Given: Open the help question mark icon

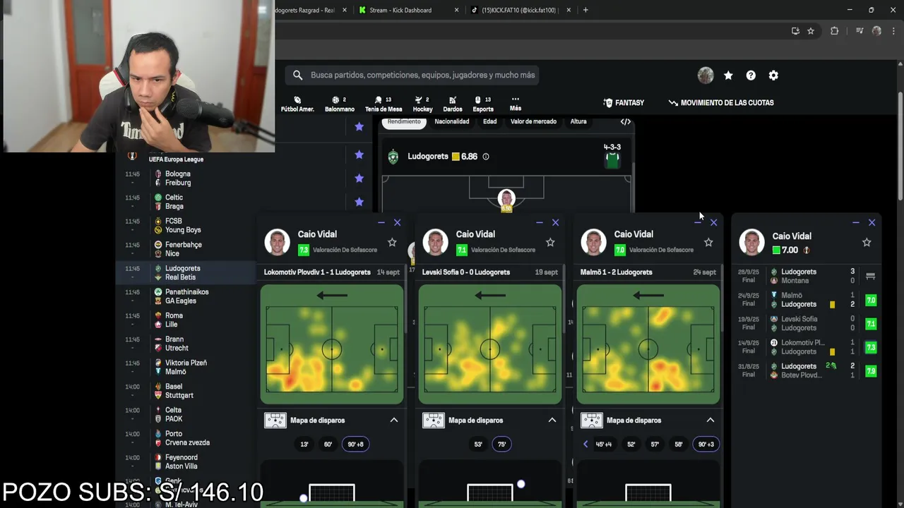Looking at the screenshot, I should pyautogui.click(x=751, y=75).
